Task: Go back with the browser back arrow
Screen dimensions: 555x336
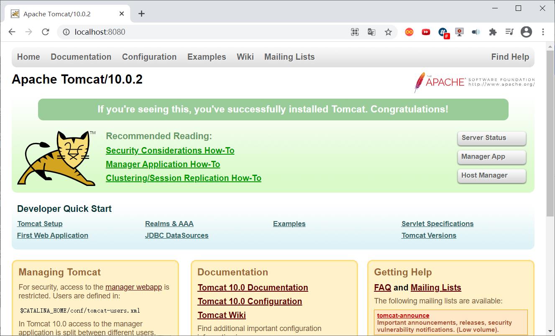Action: (x=12, y=32)
